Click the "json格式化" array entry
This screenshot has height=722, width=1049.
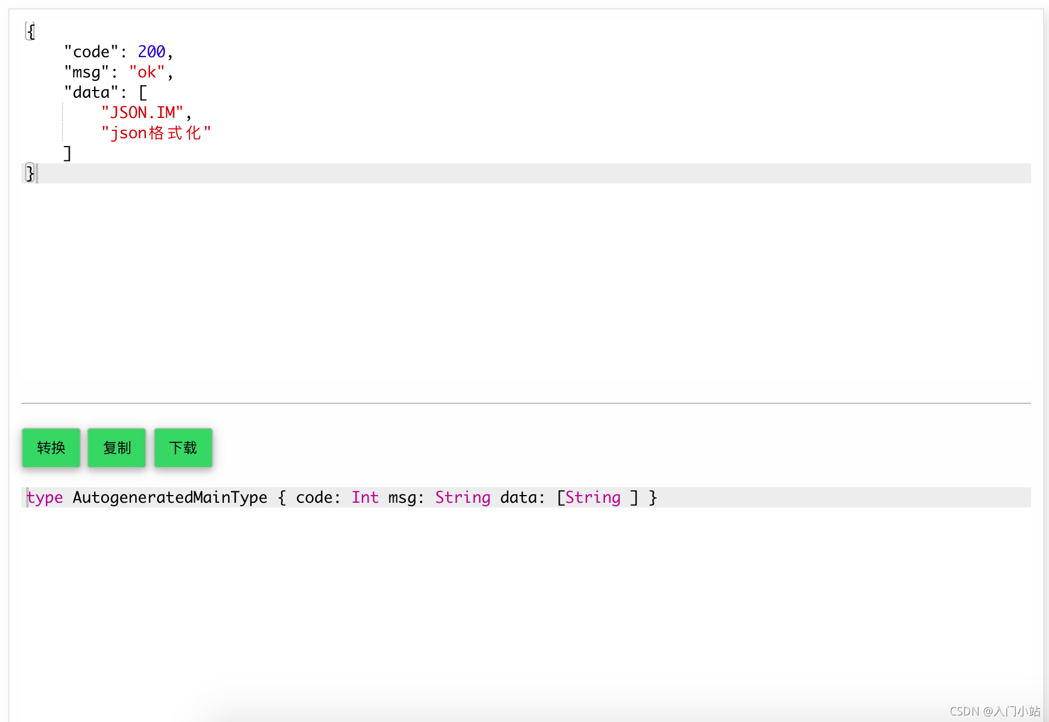tap(156, 133)
